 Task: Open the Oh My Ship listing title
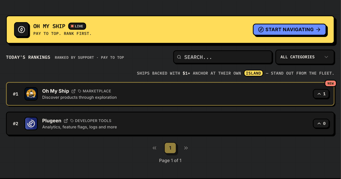(x=56, y=91)
